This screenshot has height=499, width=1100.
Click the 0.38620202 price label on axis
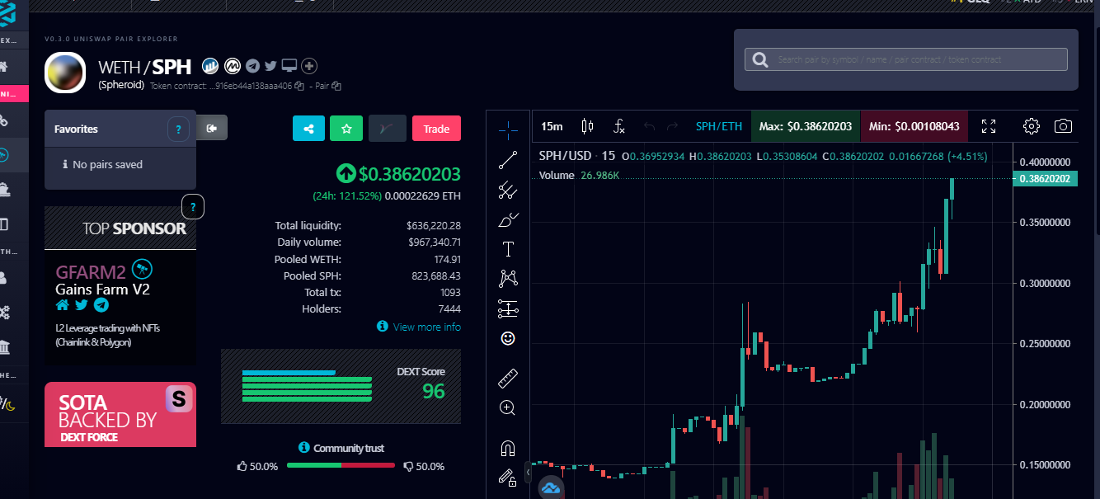(1045, 178)
